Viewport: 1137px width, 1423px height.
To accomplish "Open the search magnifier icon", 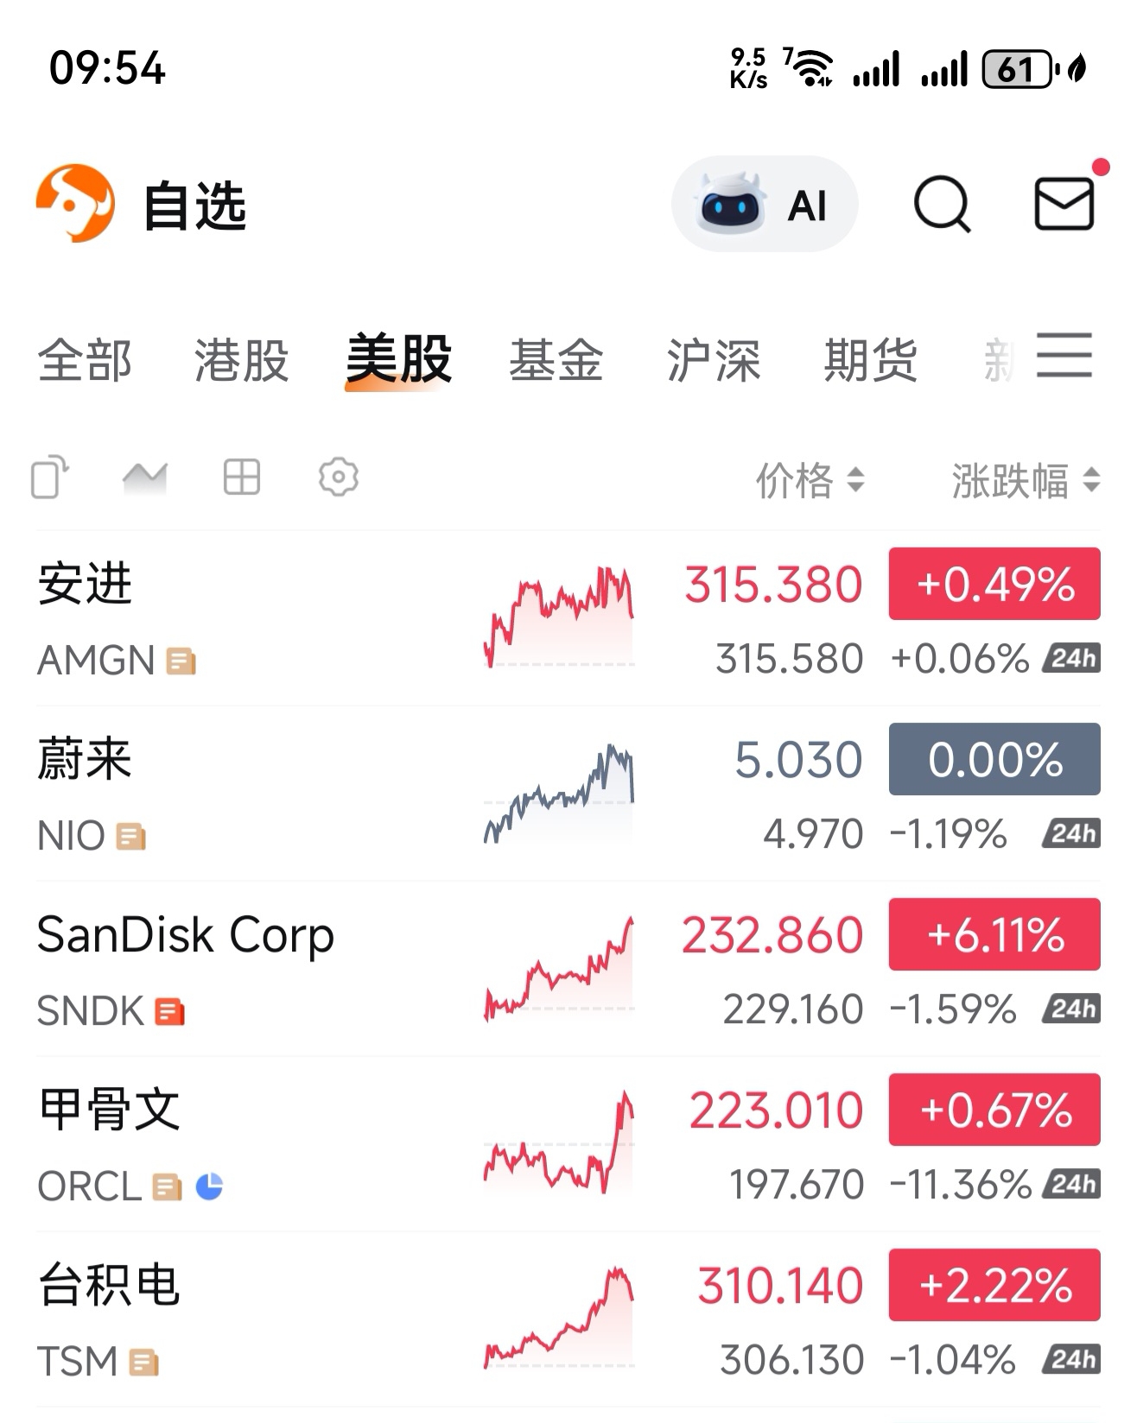I will [942, 205].
